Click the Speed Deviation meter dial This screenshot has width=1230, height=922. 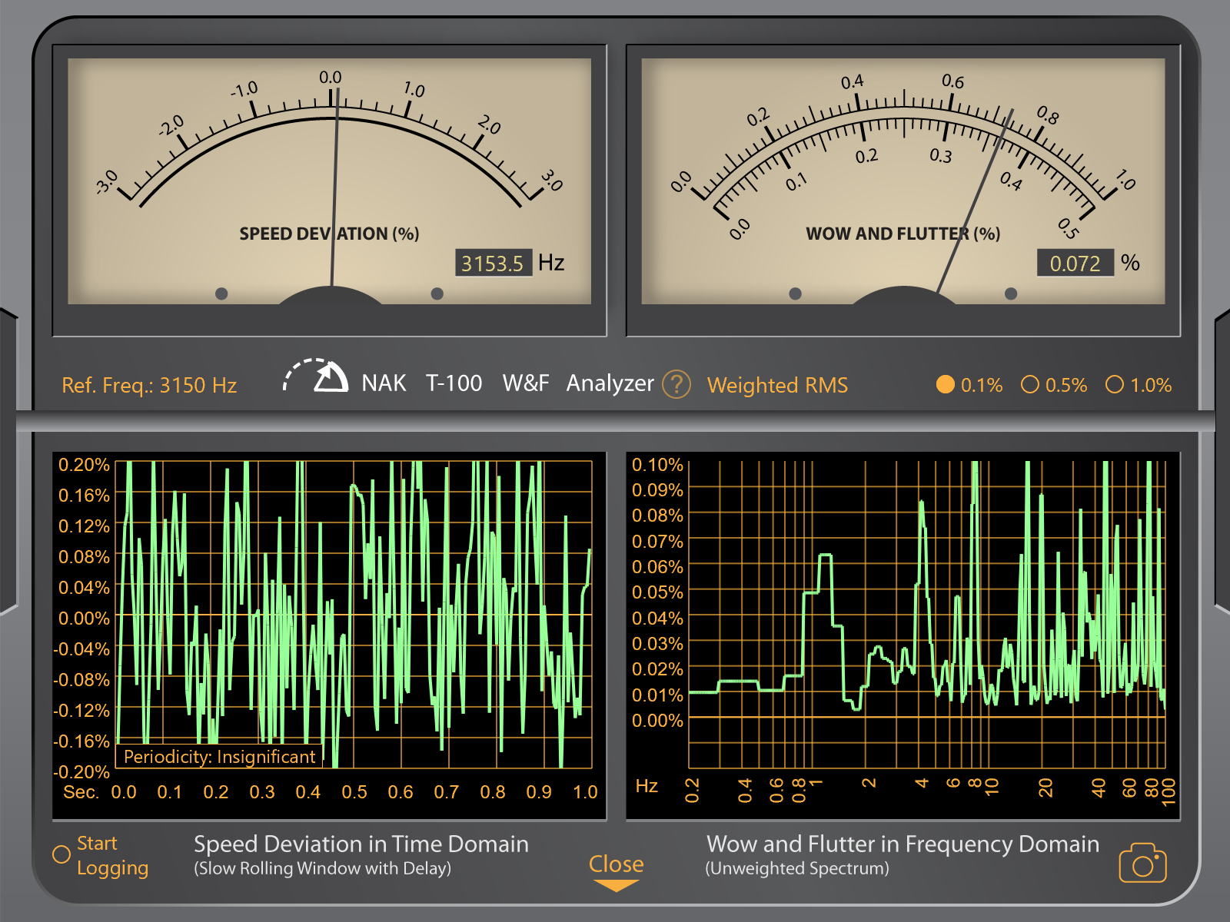(329, 181)
